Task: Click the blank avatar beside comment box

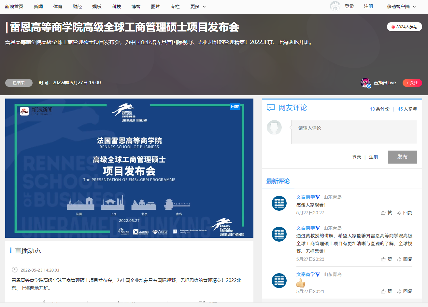Action: [x=274, y=127]
